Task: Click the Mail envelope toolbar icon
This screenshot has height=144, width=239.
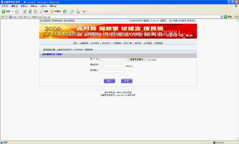Action: click(x=71, y=11)
